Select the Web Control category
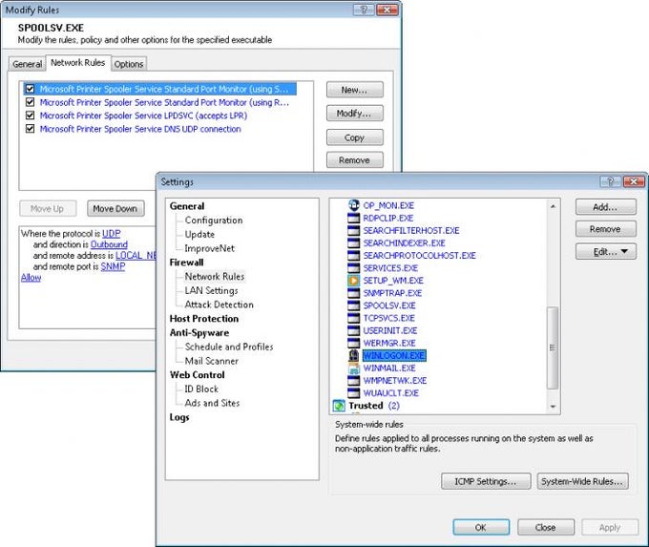649x547 pixels. 197,375
